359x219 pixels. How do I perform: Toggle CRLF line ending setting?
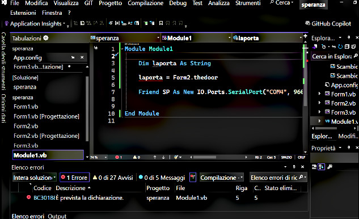(x=301, y=157)
